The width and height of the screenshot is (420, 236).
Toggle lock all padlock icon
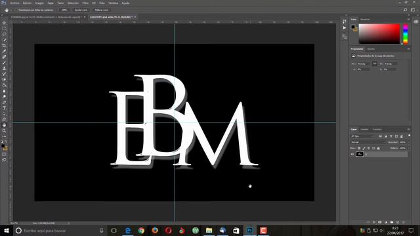pos(378,148)
